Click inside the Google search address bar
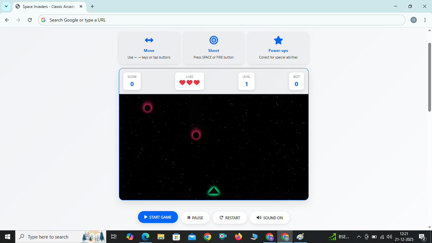 pos(221,20)
